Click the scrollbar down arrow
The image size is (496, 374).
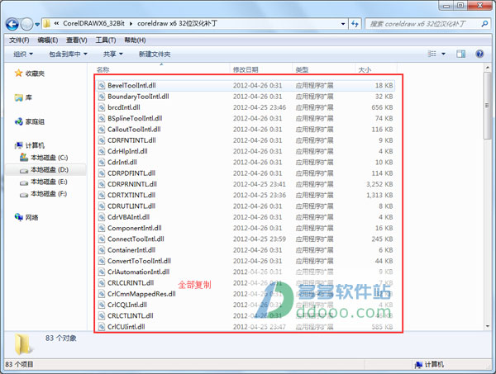coord(487,326)
